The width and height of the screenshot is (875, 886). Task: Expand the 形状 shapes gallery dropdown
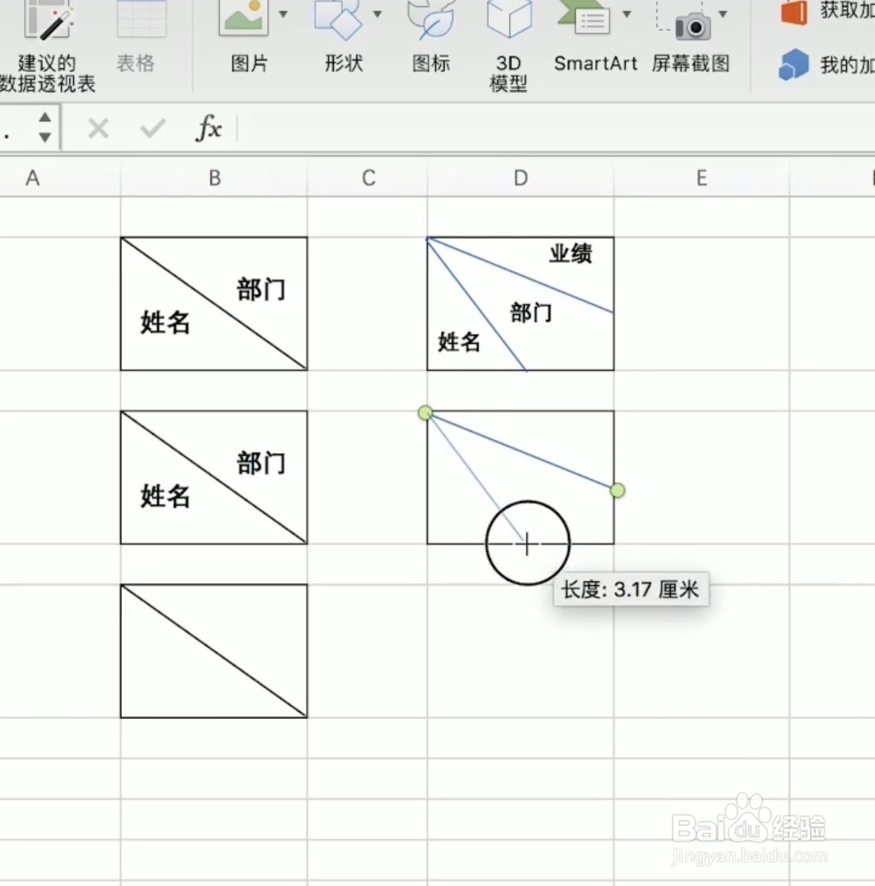[376, 13]
